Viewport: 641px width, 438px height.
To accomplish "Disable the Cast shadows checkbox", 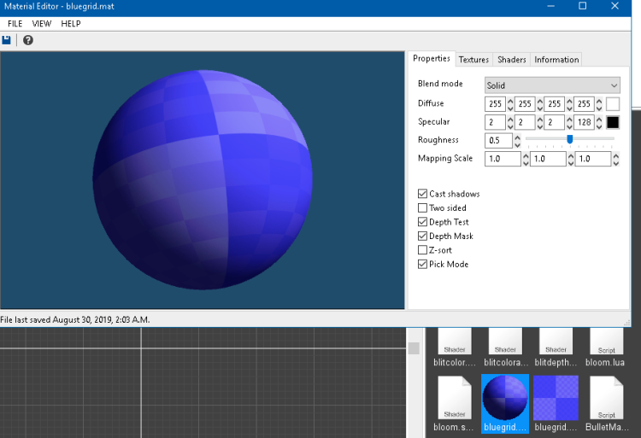I will [422, 194].
